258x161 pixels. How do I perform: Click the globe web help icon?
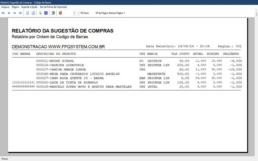point(53,13)
